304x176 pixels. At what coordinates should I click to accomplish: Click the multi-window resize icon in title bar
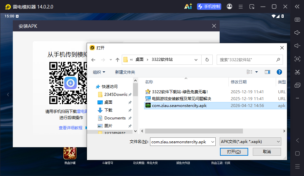[x=252, y=7]
